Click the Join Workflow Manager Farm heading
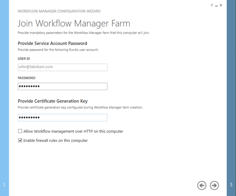Screen dimensions: 236x196 74,23
